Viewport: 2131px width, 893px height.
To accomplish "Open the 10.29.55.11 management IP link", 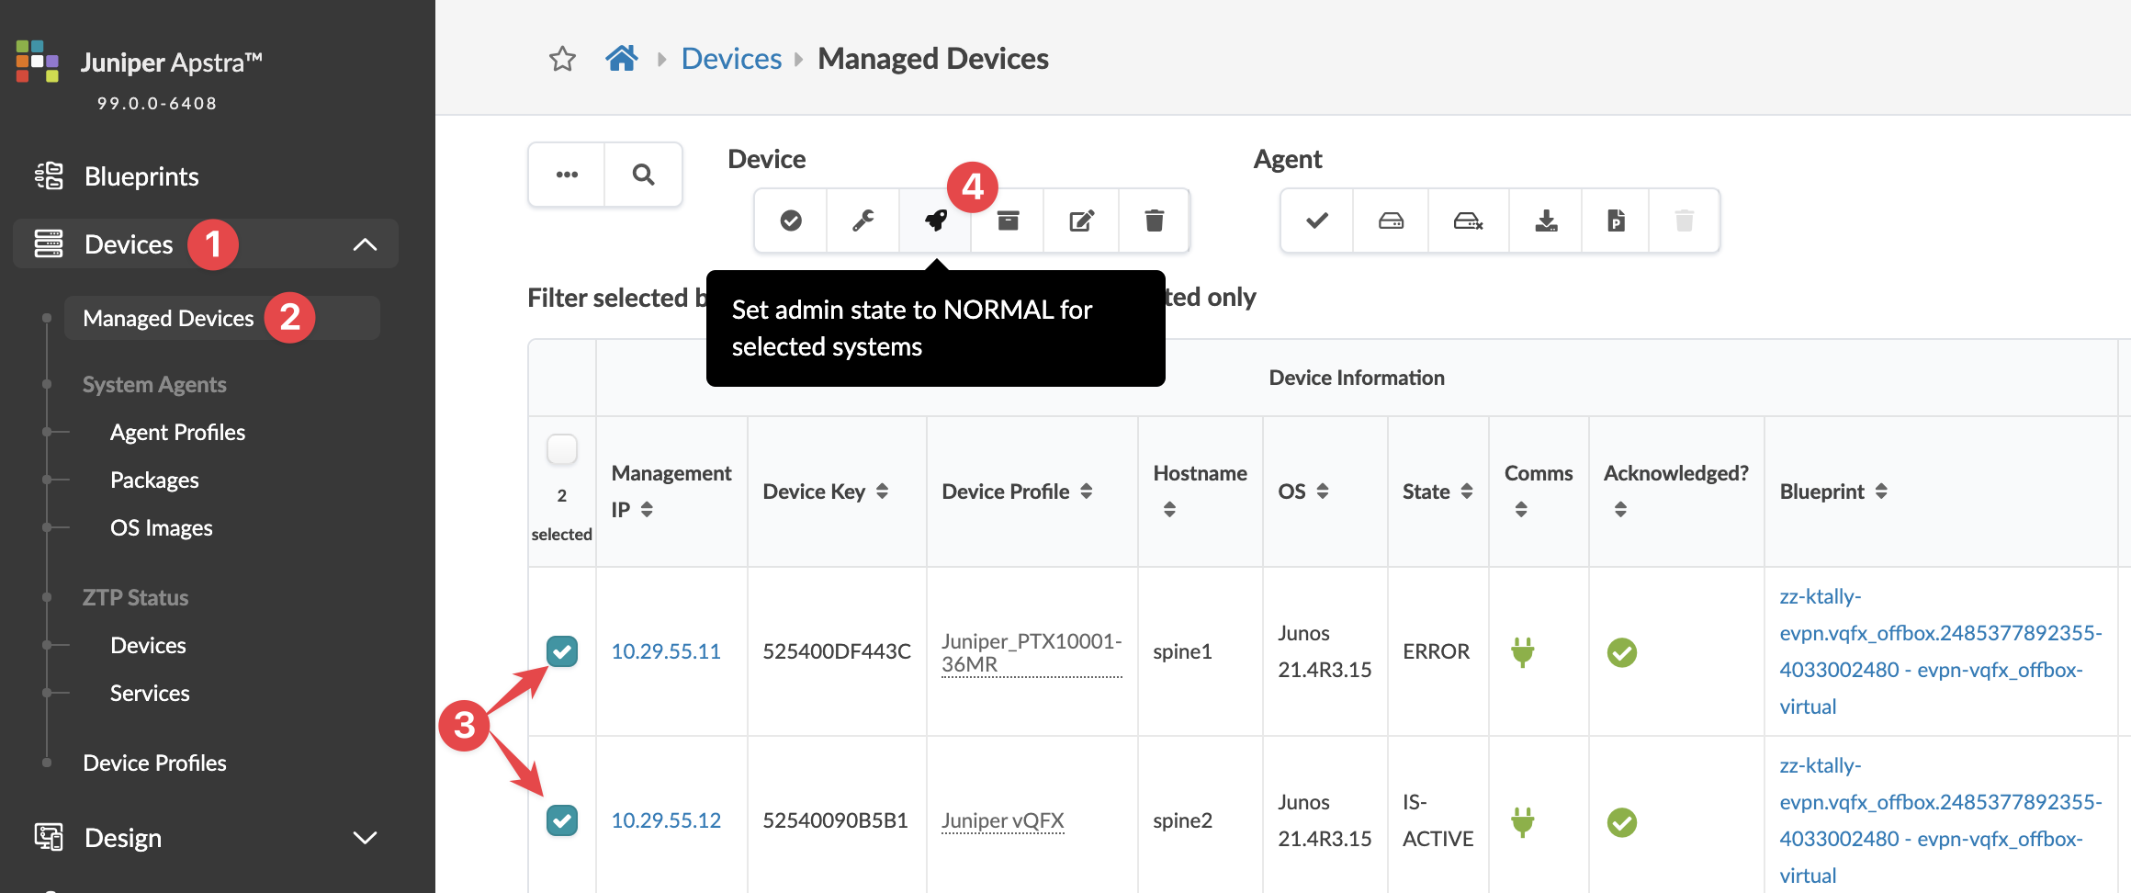I will point(666,651).
